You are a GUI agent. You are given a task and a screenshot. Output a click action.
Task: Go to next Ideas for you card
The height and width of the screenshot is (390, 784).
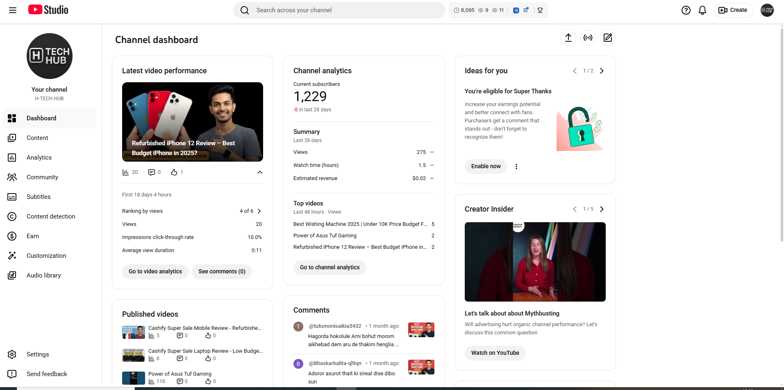point(602,71)
